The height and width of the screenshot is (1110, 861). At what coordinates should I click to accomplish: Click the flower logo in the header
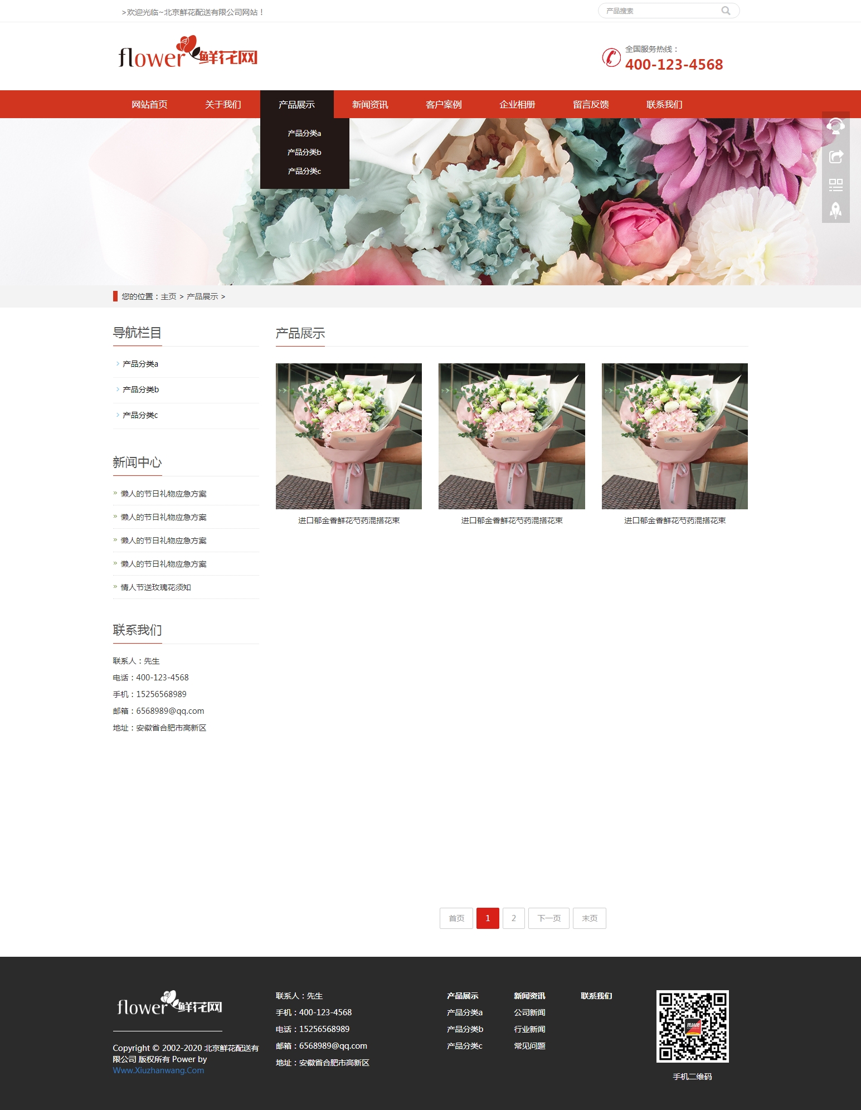tap(188, 53)
